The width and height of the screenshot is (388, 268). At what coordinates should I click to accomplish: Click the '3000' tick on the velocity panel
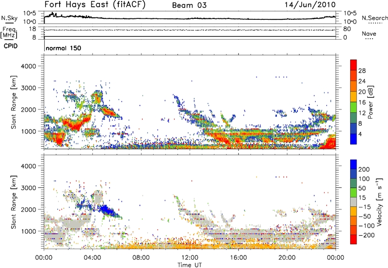point(28,188)
